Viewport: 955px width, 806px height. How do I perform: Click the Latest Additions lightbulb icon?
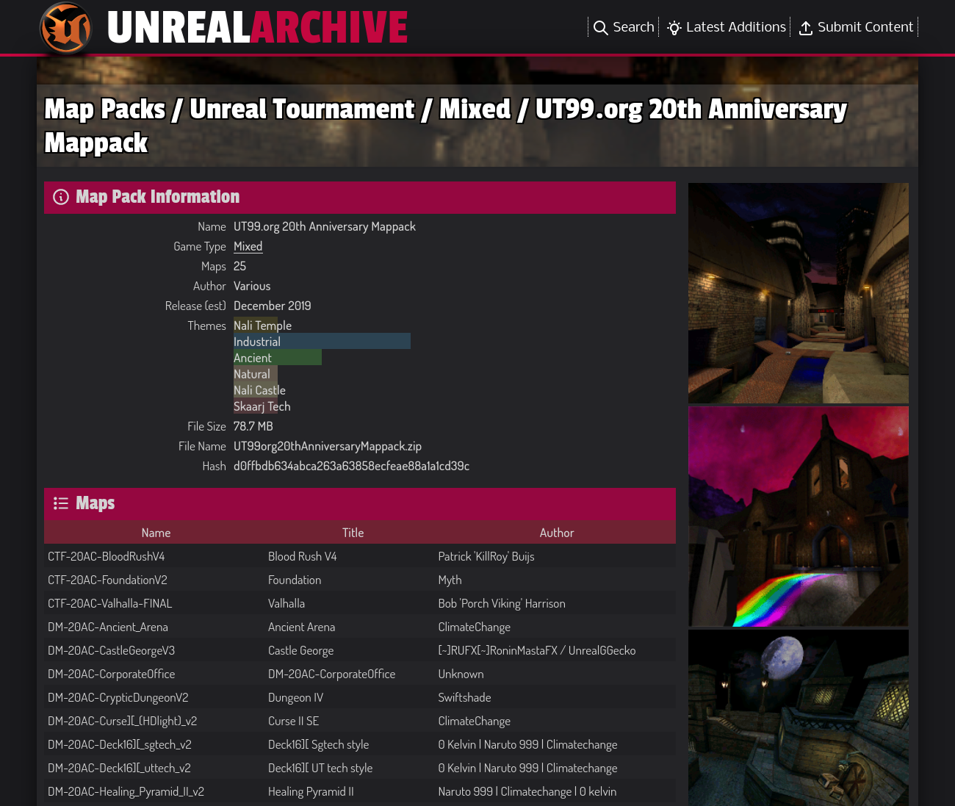(x=674, y=28)
